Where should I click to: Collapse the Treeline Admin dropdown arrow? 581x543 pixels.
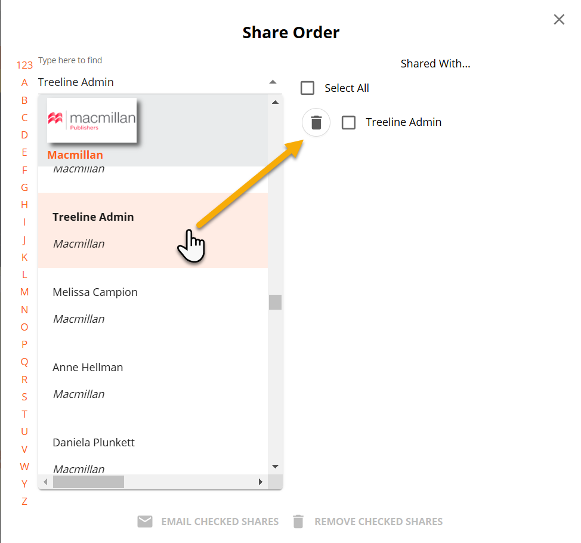tap(273, 82)
